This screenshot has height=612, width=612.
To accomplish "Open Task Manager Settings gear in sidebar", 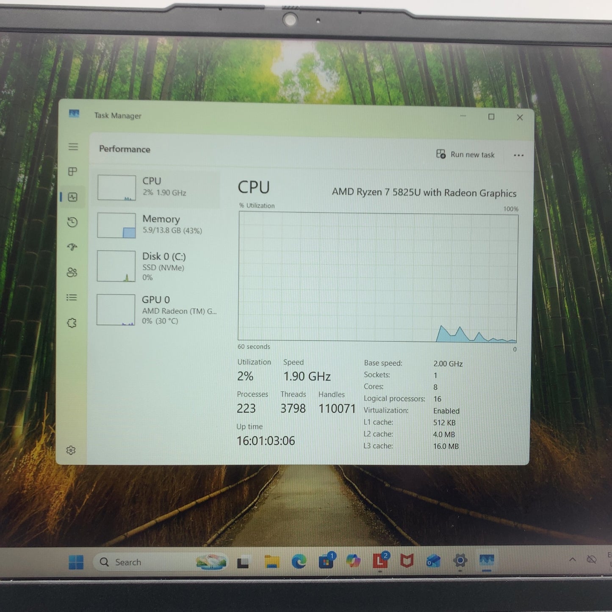I will click(71, 450).
